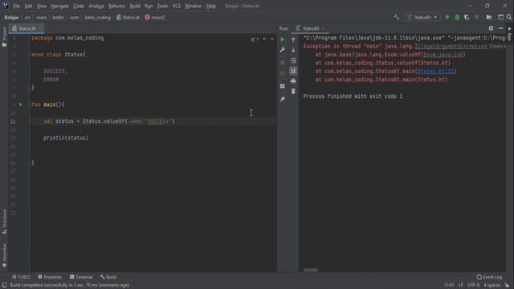The width and height of the screenshot is (514, 289).
Task: Toggle the Favorites side panel
Action: 4,255
